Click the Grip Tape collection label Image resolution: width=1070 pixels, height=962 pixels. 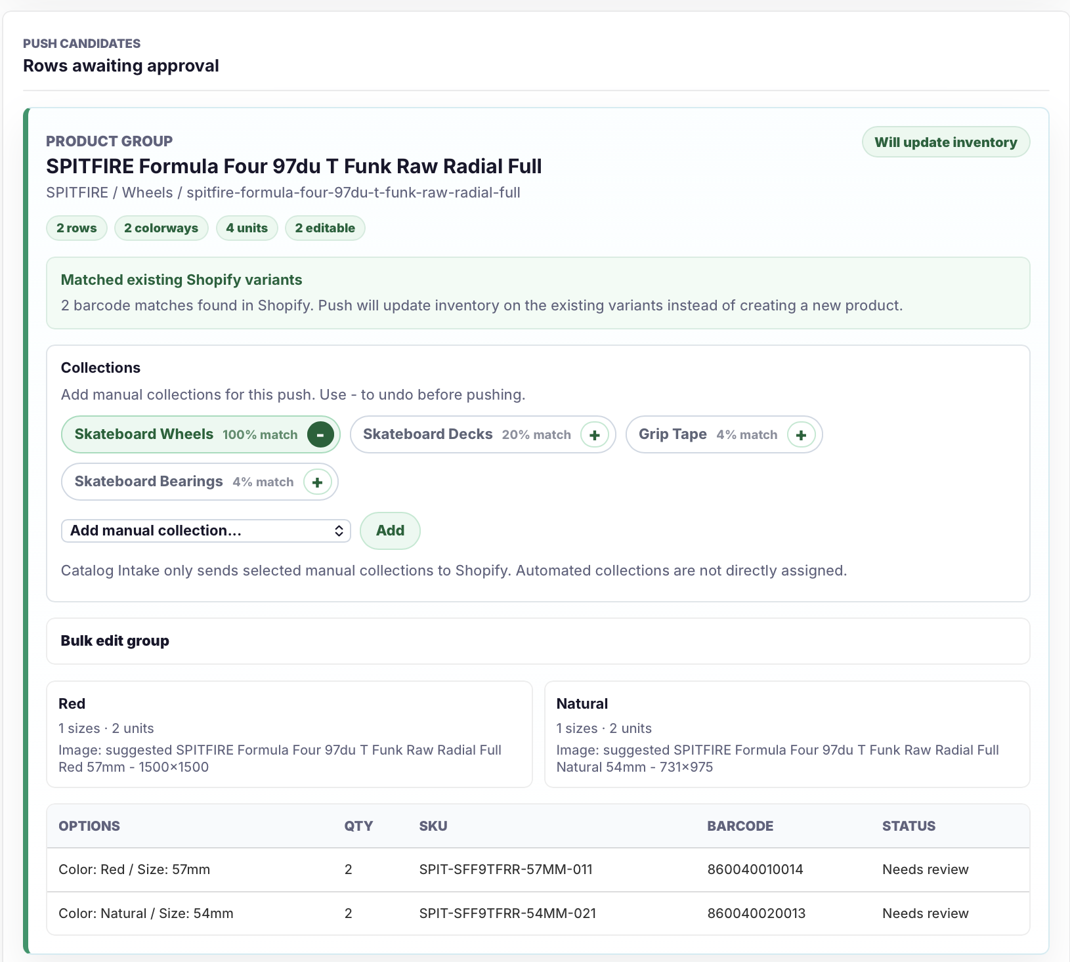[673, 434]
